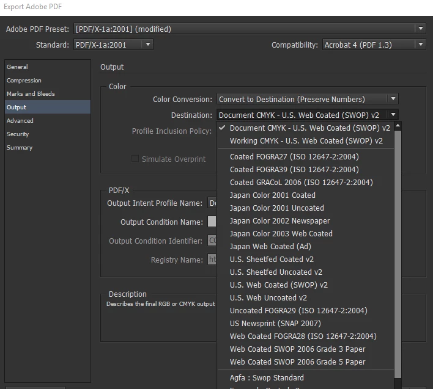
Task: Choose Japan Color 2003 Web Coated
Action: coord(306,233)
